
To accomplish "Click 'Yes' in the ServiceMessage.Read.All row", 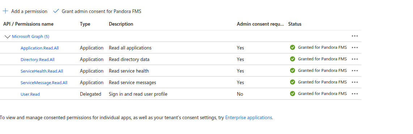I will pos(240,83).
